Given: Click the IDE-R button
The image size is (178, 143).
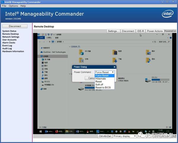Looking at the screenshot, I should click(140, 31).
